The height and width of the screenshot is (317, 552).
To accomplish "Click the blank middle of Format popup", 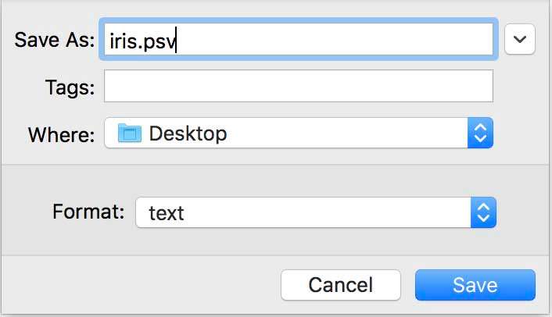I will click(x=328, y=212).
